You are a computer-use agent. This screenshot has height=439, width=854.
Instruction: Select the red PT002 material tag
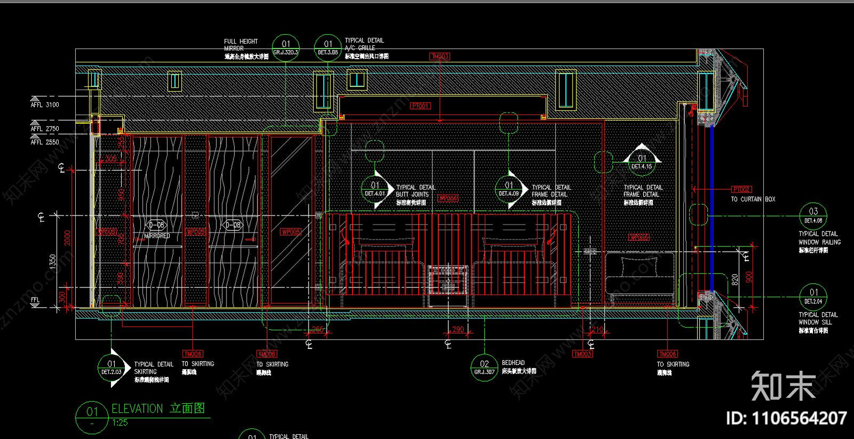point(741,189)
